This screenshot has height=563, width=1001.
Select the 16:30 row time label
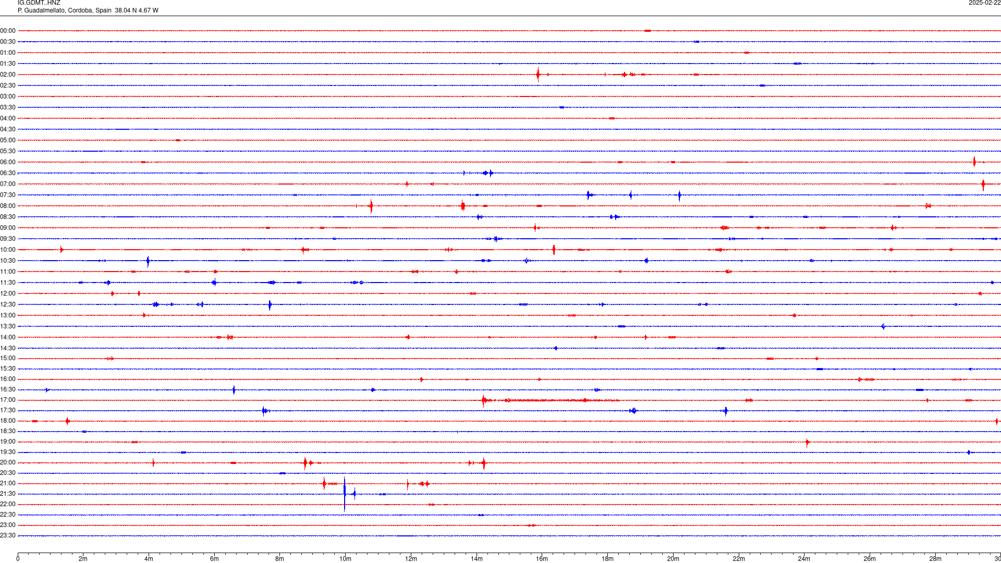pos(8,389)
